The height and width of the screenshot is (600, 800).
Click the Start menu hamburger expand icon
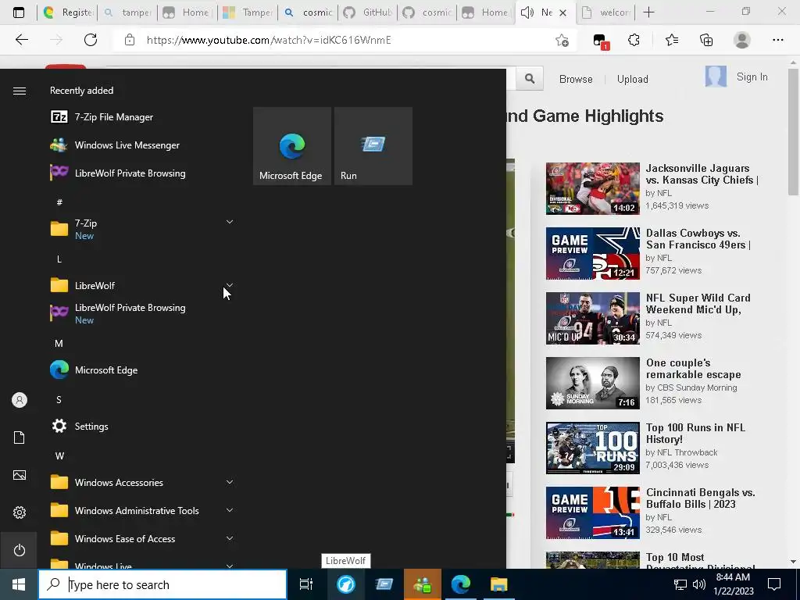click(20, 91)
